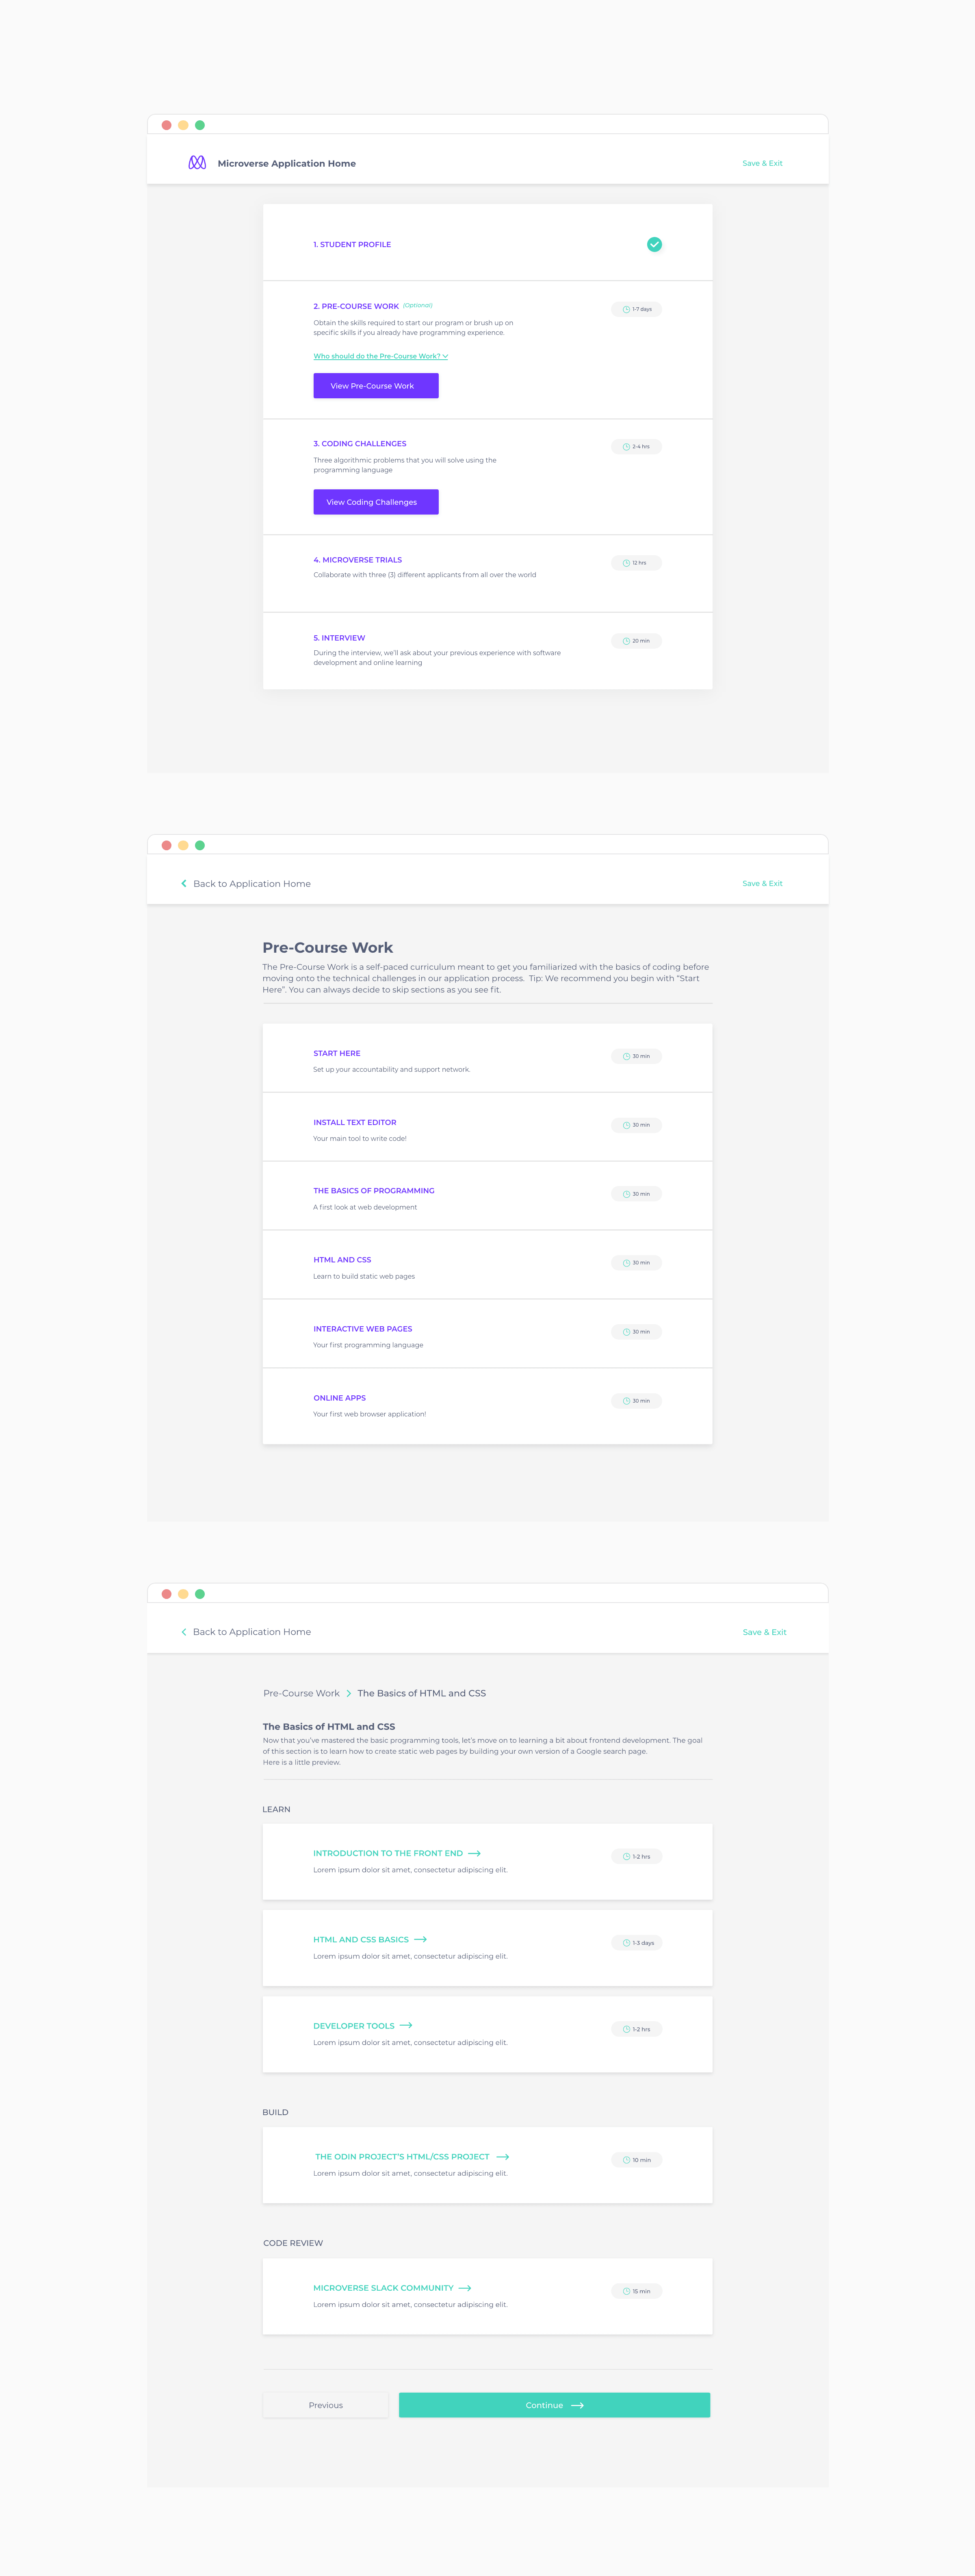Click clock icon in the 10 min badge
Image resolution: width=975 pixels, height=2576 pixels.
626,2160
